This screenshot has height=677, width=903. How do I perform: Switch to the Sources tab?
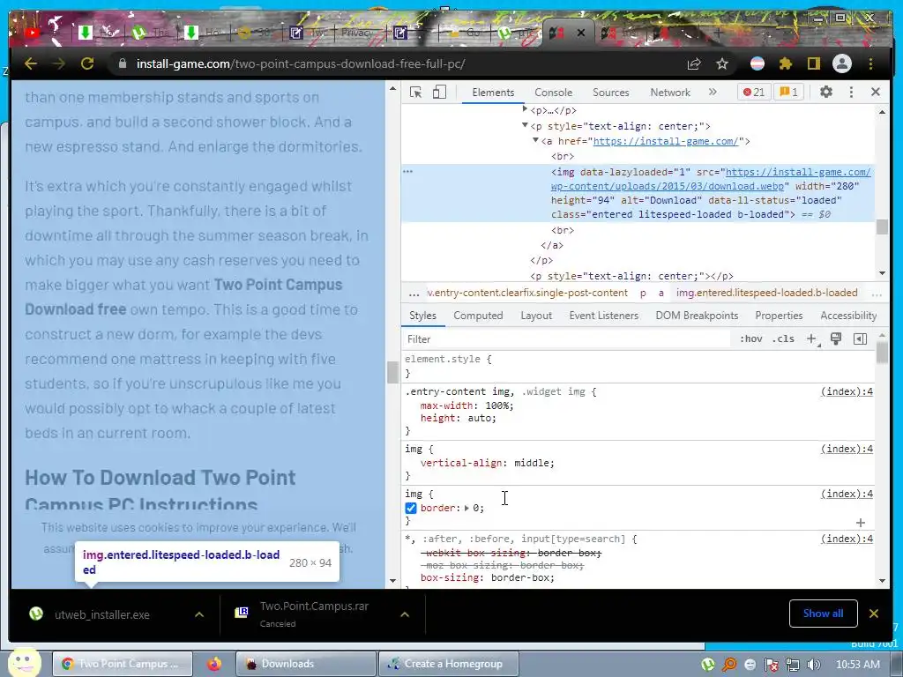tap(611, 92)
